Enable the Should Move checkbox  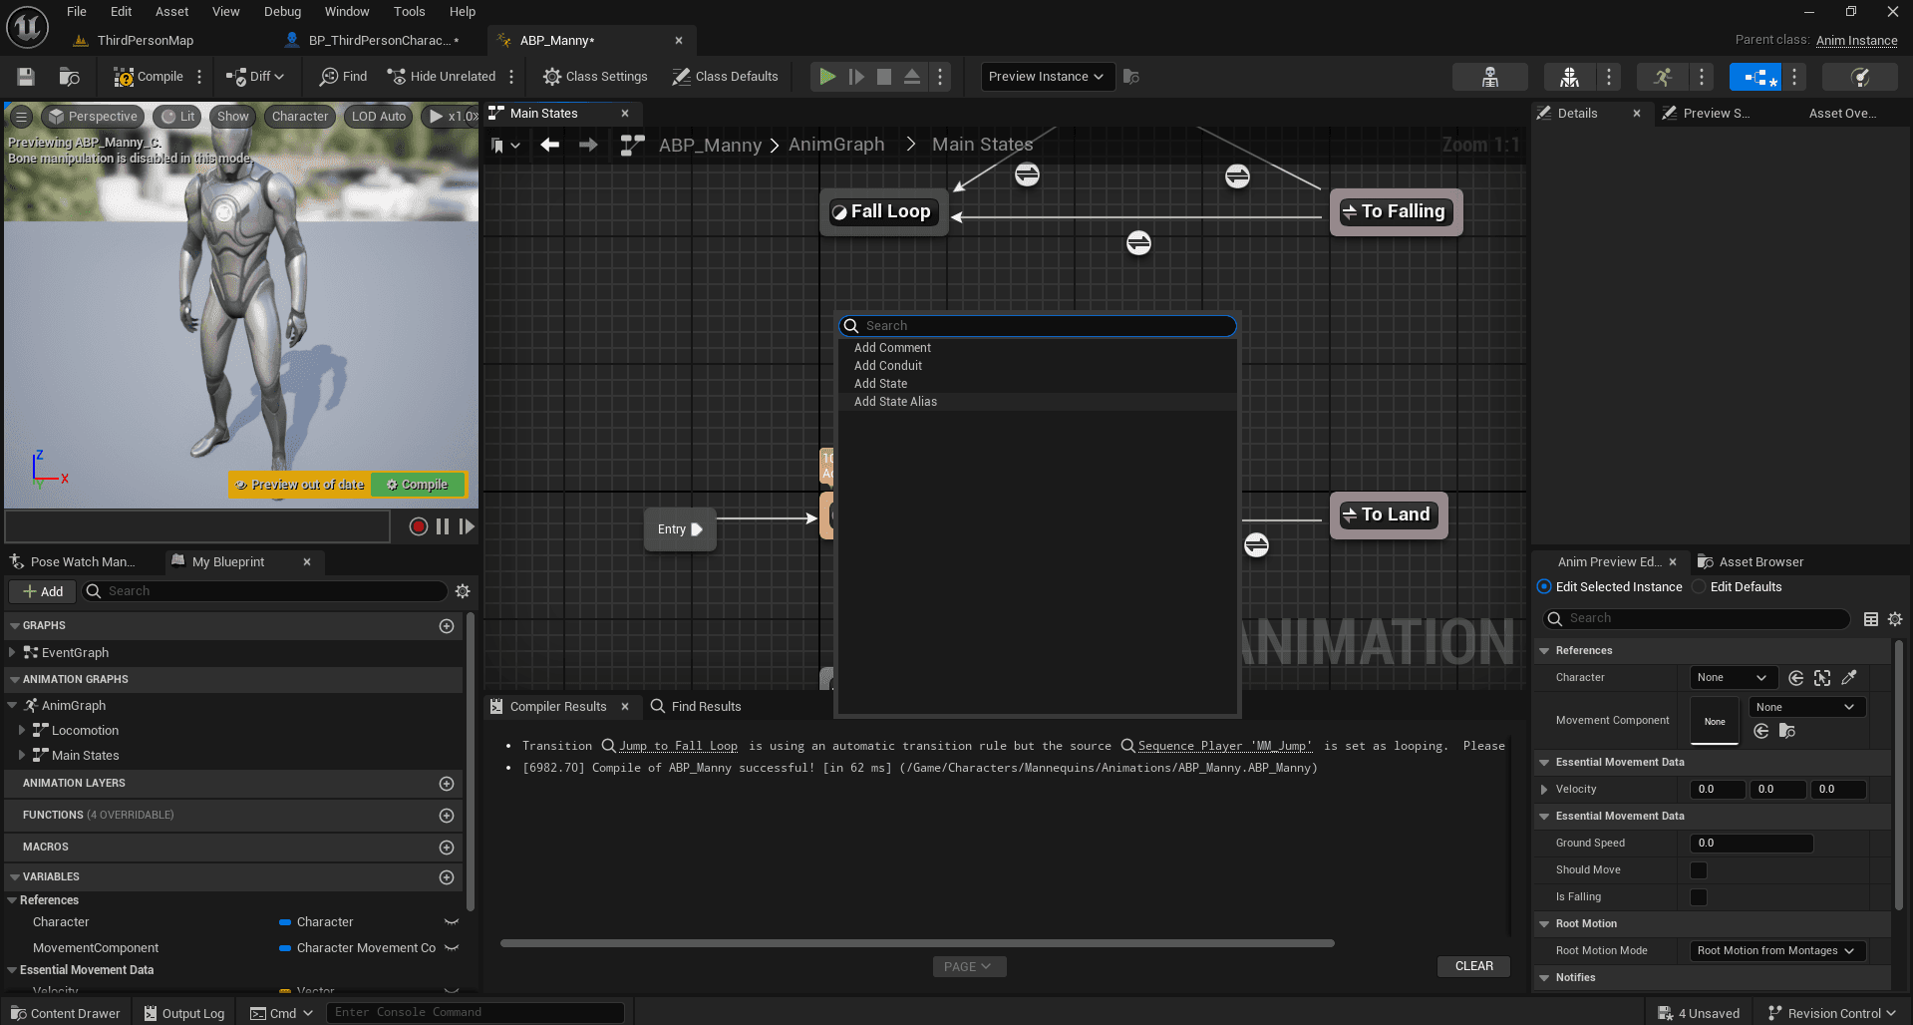point(1699,870)
